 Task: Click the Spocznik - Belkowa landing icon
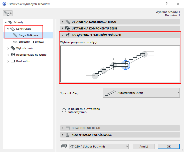point(15,42)
